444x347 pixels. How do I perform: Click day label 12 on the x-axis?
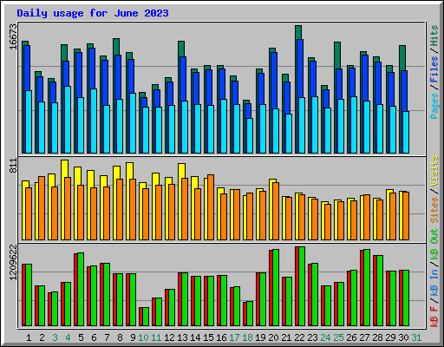169,337
